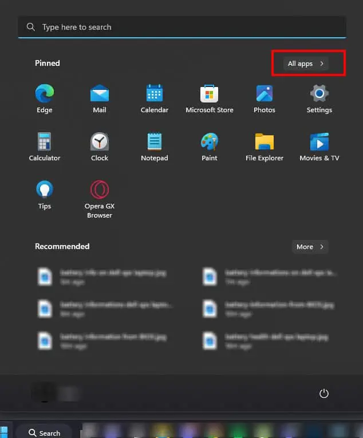Expand the All apps list
Viewport: 363px width, 438px height.
click(x=305, y=64)
